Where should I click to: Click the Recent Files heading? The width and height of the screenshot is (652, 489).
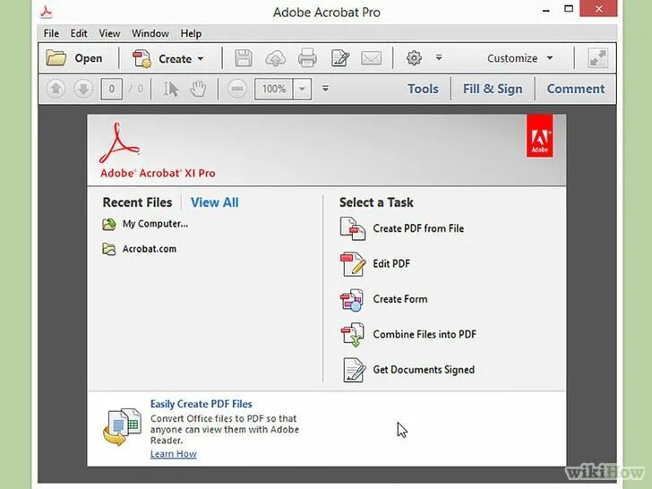click(x=137, y=202)
